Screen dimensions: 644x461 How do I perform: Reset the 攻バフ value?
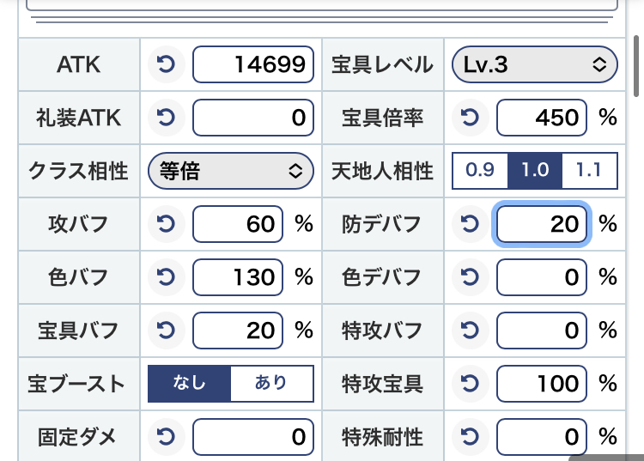pyautogui.click(x=167, y=224)
